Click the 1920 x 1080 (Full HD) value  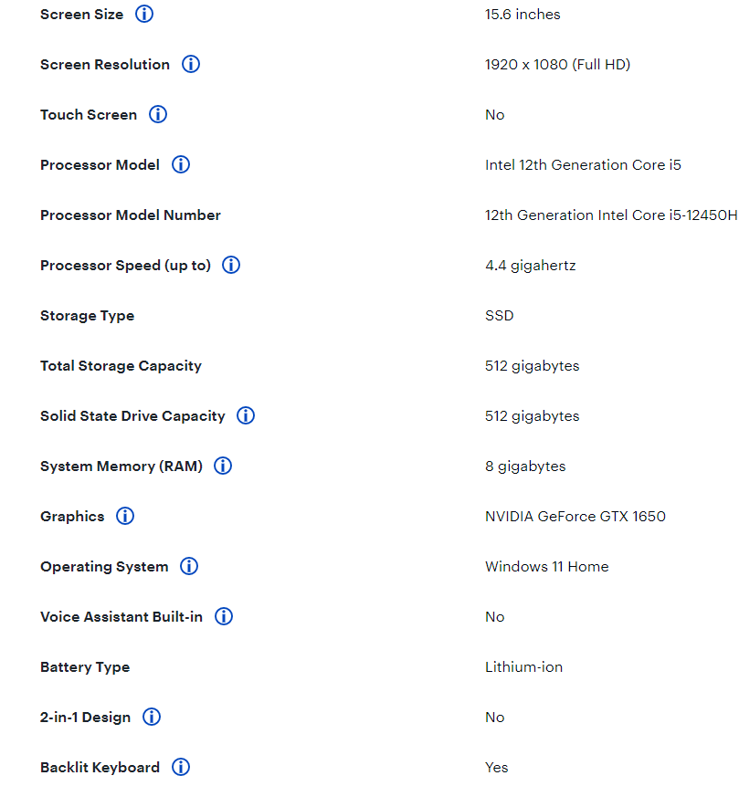(x=557, y=65)
